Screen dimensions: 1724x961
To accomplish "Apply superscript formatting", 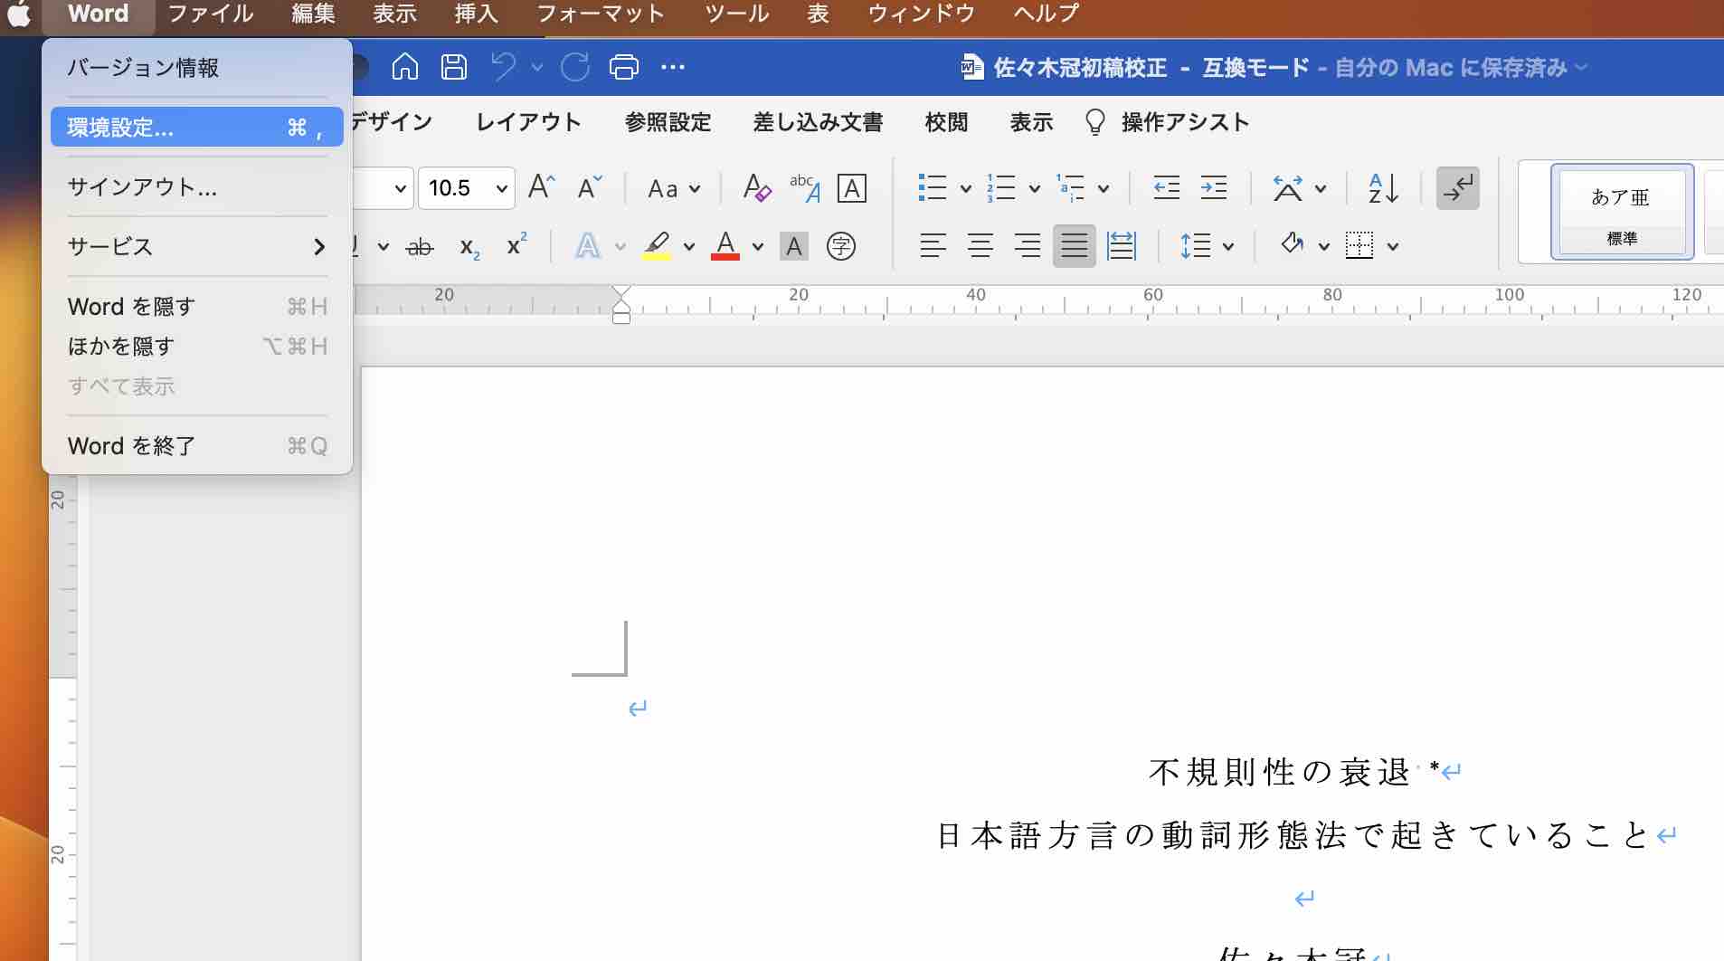I will [516, 244].
